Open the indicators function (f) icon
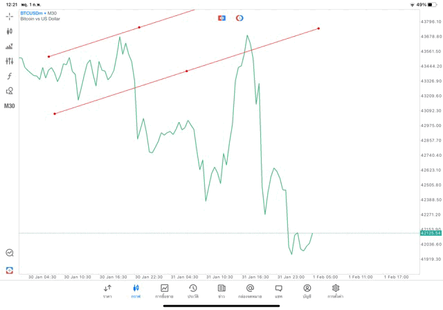Screen dimensions: 443x310 [10, 76]
